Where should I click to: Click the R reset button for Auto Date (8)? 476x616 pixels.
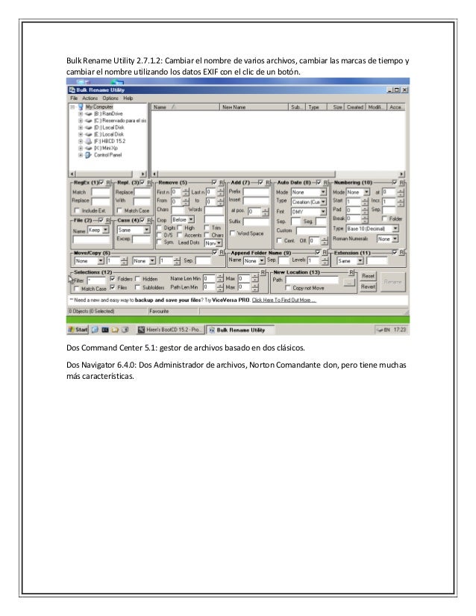(x=326, y=183)
